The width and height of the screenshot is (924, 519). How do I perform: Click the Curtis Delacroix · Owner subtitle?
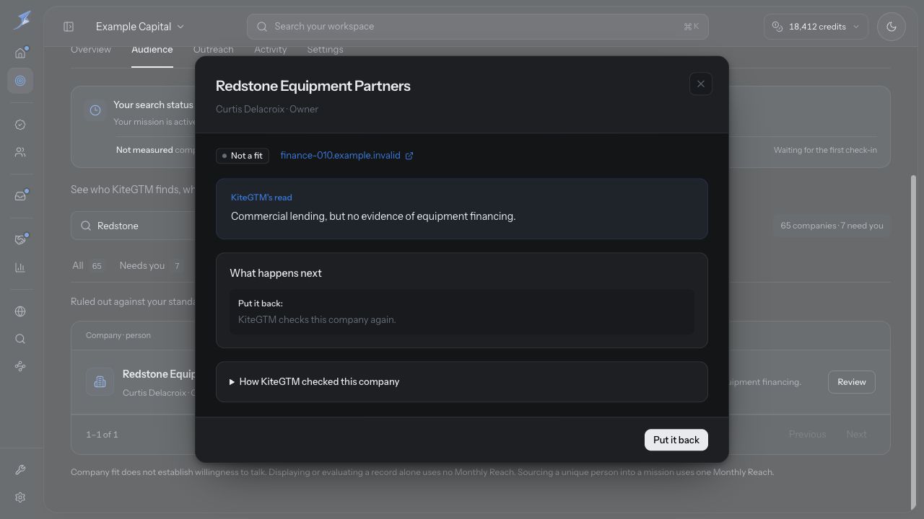(267, 110)
